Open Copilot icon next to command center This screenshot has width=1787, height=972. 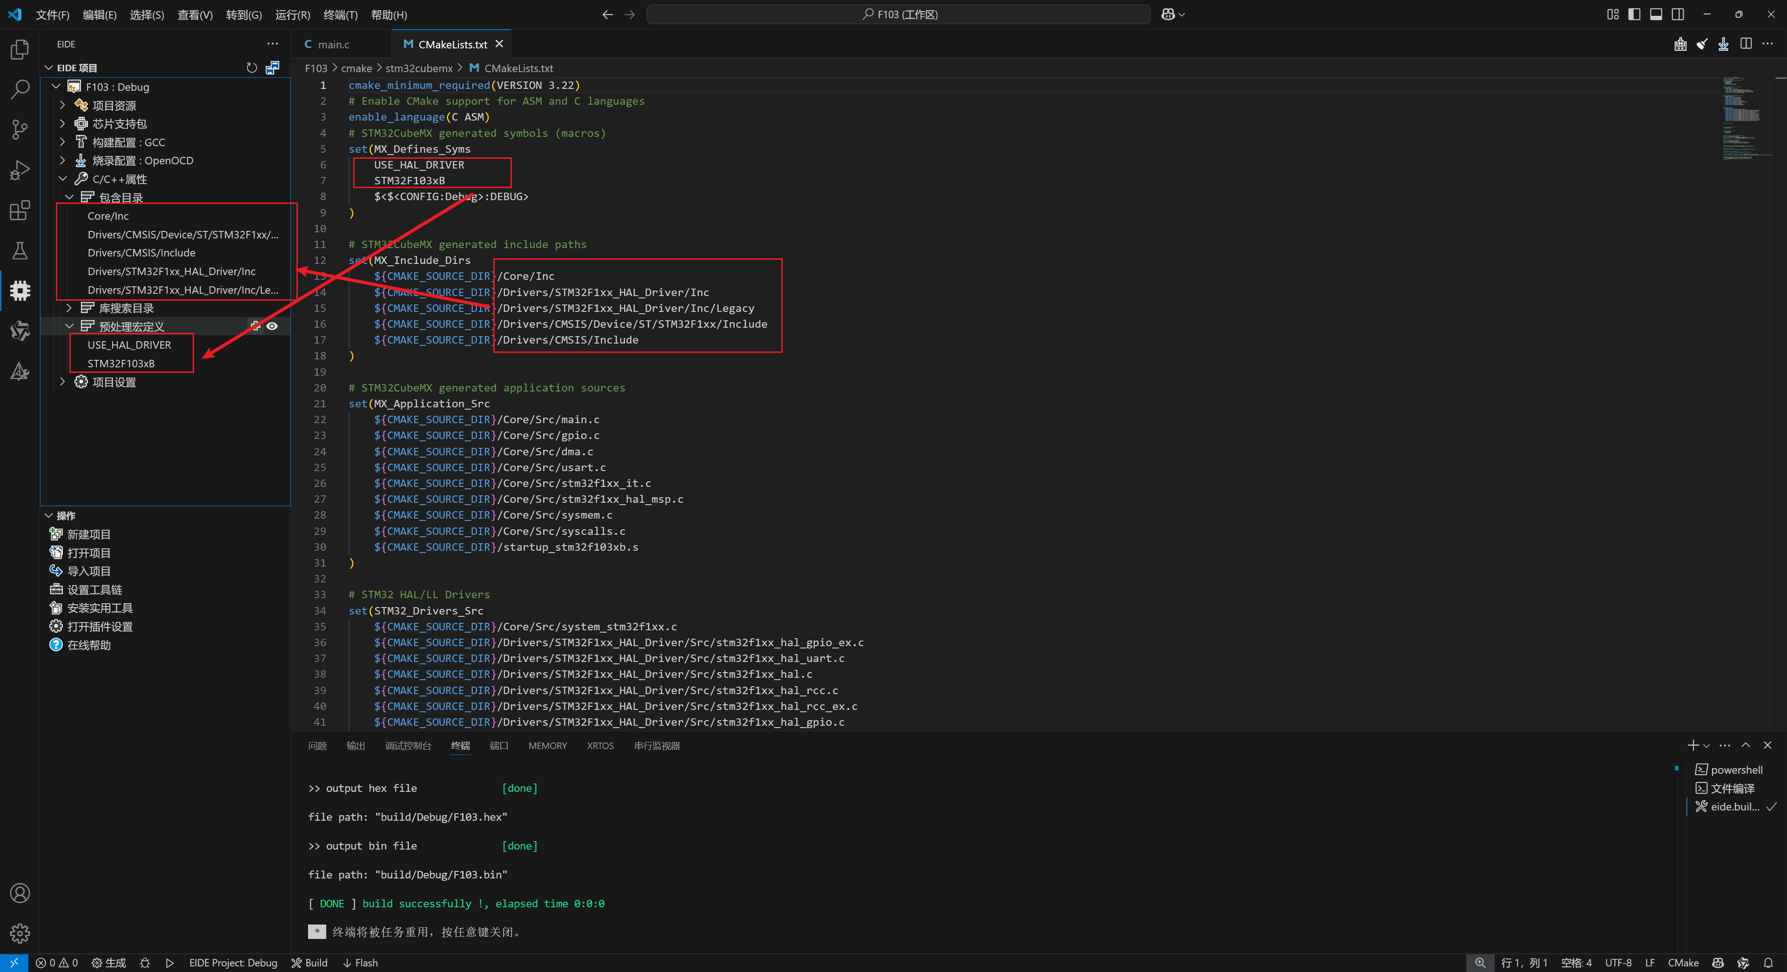click(1168, 14)
